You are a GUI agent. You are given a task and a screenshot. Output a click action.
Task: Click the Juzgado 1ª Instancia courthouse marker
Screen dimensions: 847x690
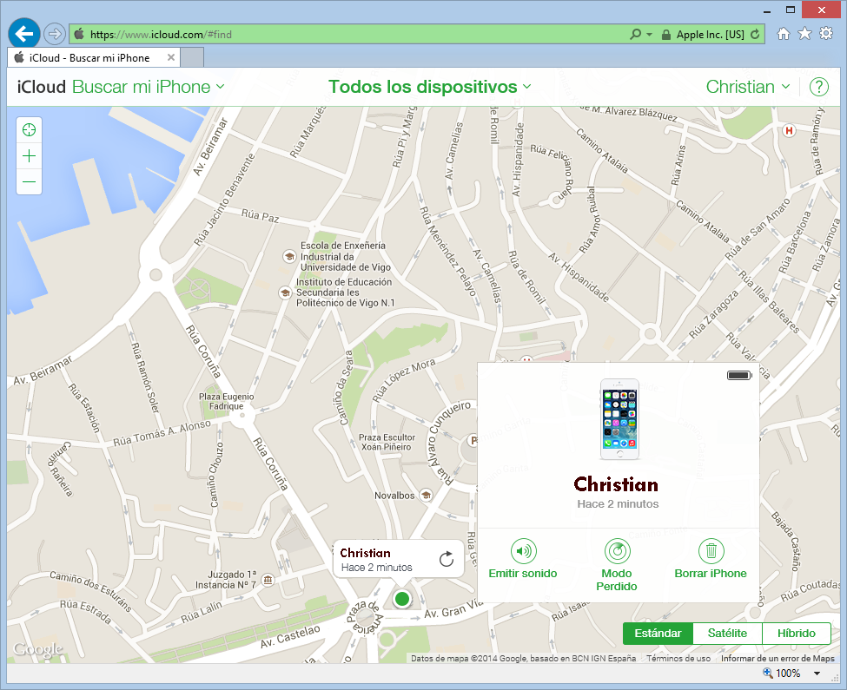click(268, 581)
